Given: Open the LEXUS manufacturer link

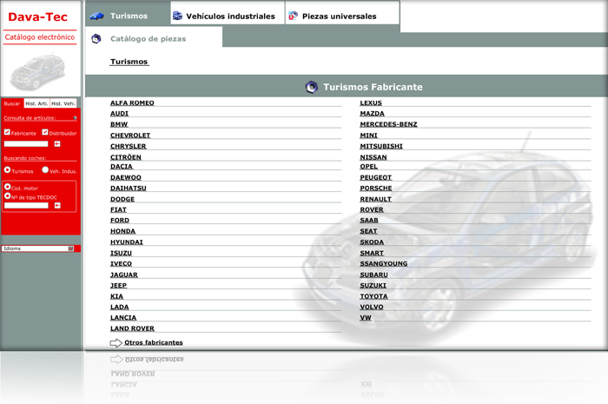Looking at the screenshot, I should click(371, 103).
